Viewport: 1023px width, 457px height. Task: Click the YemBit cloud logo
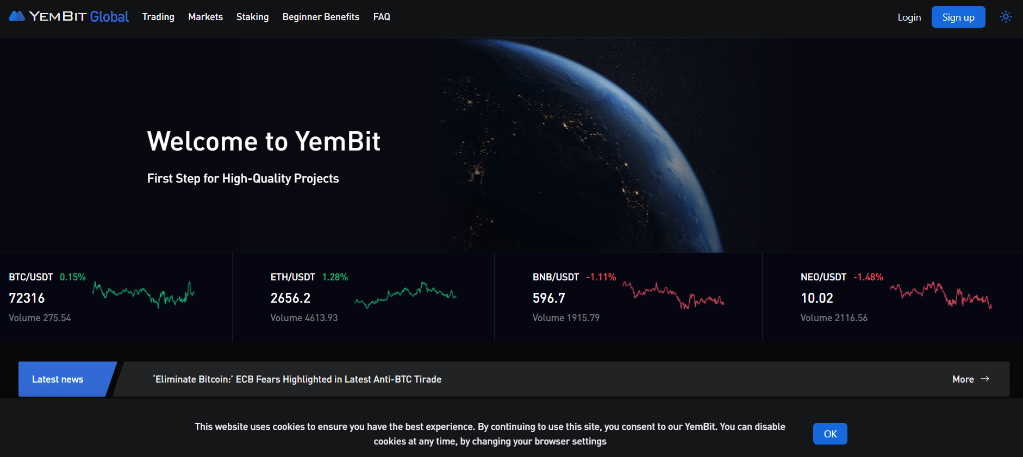[x=17, y=16]
